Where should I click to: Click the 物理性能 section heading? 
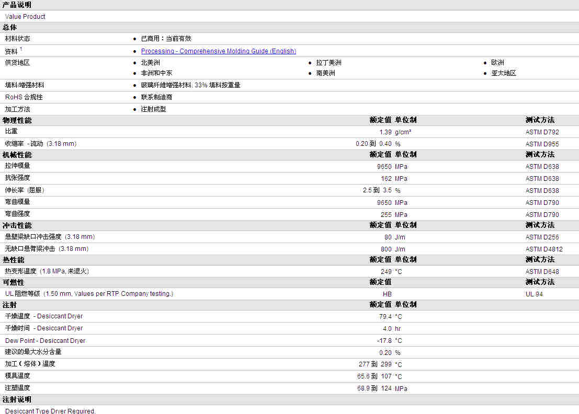pyautogui.click(x=17, y=120)
